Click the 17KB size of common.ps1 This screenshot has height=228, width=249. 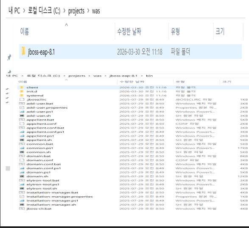coord(243,148)
